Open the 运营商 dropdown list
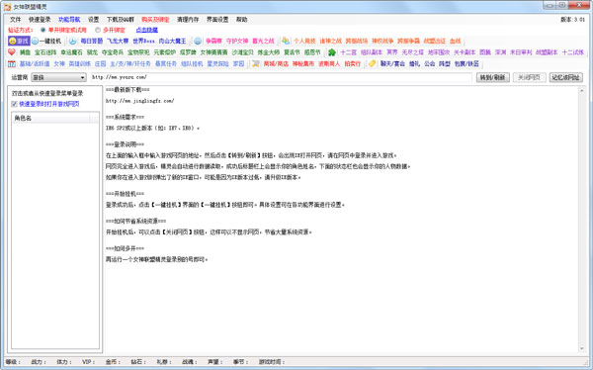The height and width of the screenshot is (370, 593). (58, 77)
